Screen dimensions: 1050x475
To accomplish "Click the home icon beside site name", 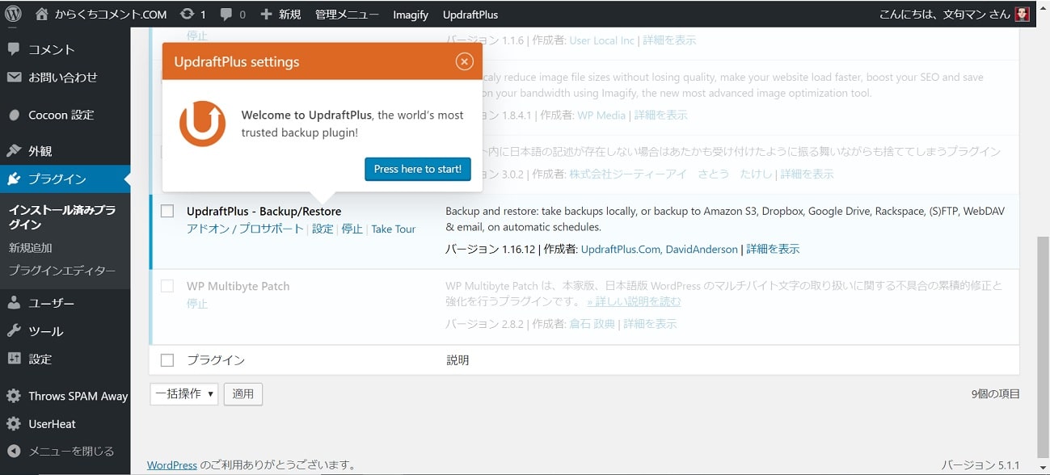I will [x=41, y=14].
